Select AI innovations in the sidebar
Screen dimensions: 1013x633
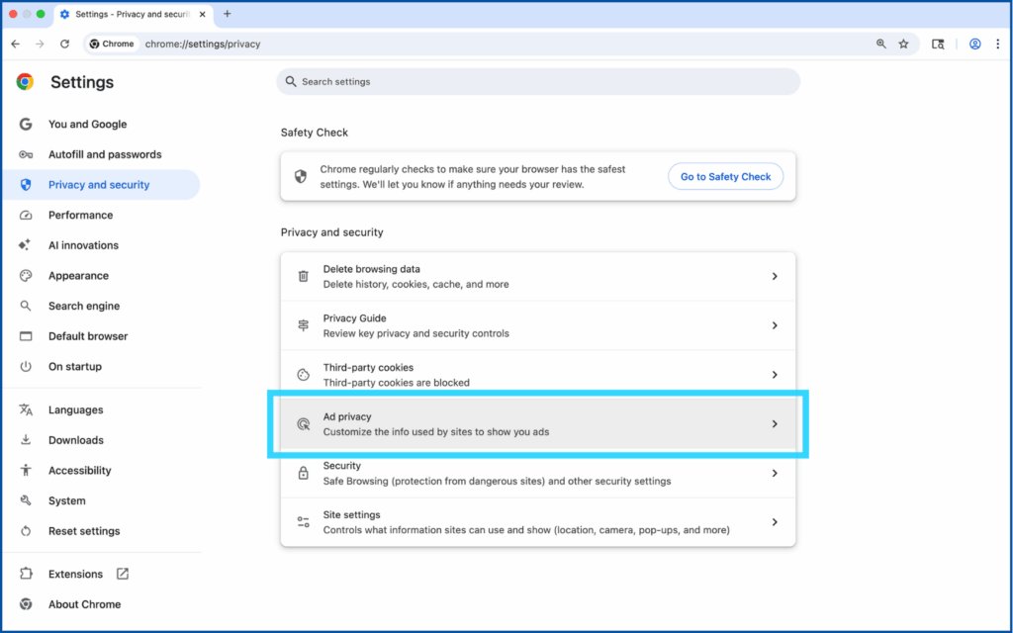pyautogui.click(x=83, y=245)
